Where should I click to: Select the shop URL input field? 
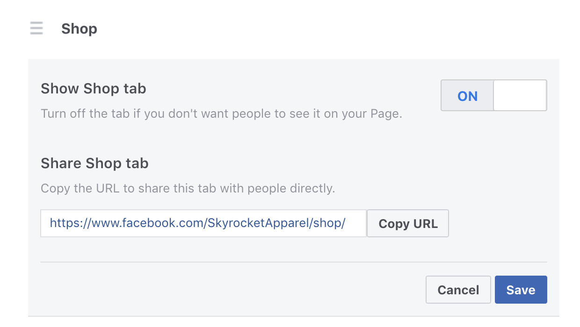(203, 223)
